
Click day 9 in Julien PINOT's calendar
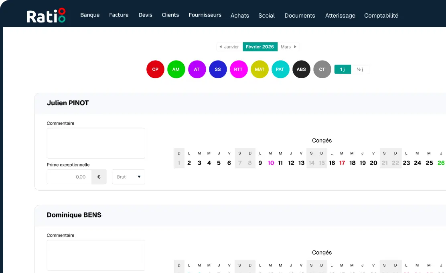[x=260, y=163]
